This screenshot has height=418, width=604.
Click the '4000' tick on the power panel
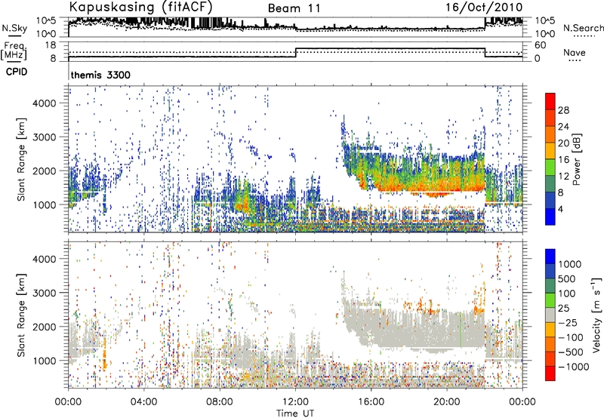45,103
